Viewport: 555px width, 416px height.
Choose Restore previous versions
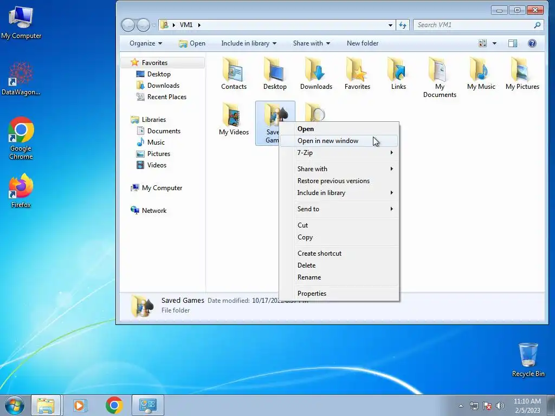click(339, 181)
